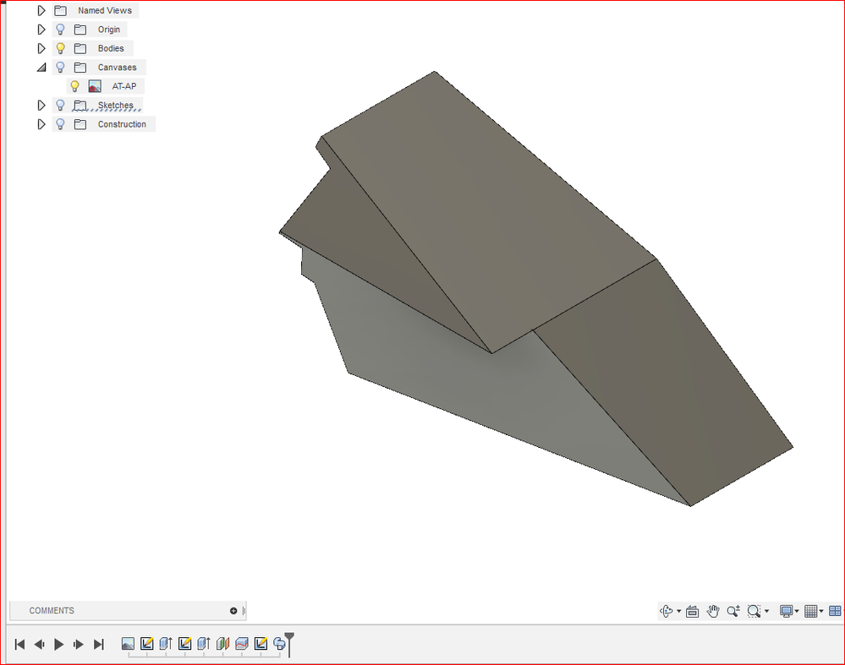This screenshot has height=665, width=845.
Task: Toggle visibility bulb of Sketches folder
Action: pos(60,105)
